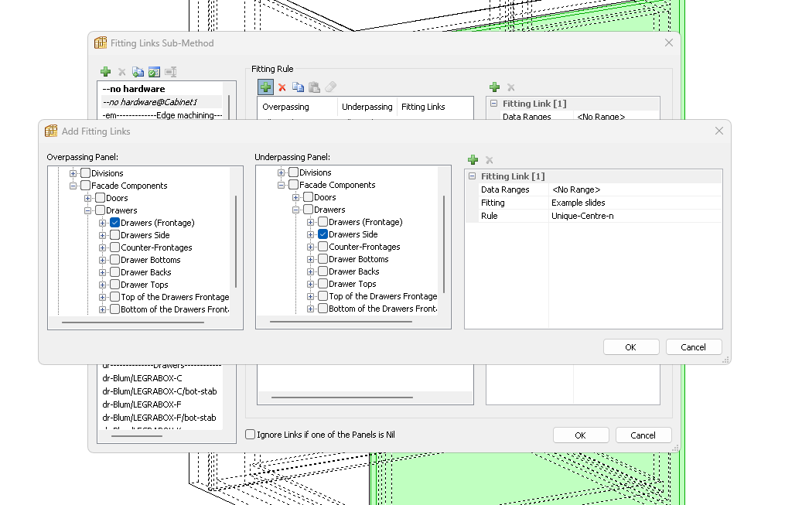
Task: Click Cancel in the Add Fitting Links dialog
Action: pos(693,347)
